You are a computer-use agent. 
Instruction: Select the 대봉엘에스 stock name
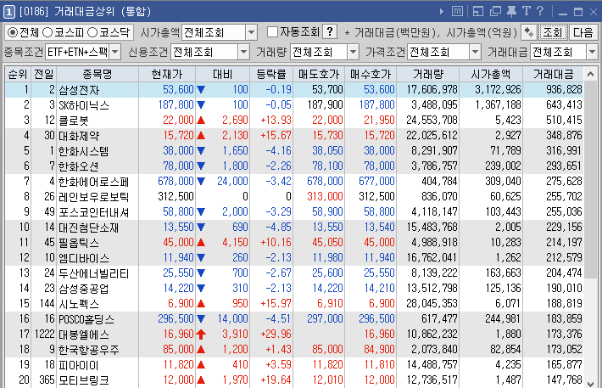pos(84,335)
